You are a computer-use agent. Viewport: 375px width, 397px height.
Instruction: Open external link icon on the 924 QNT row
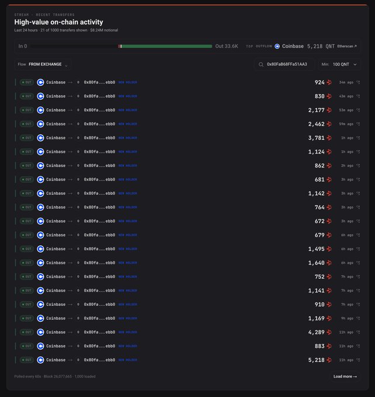click(358, 82)
